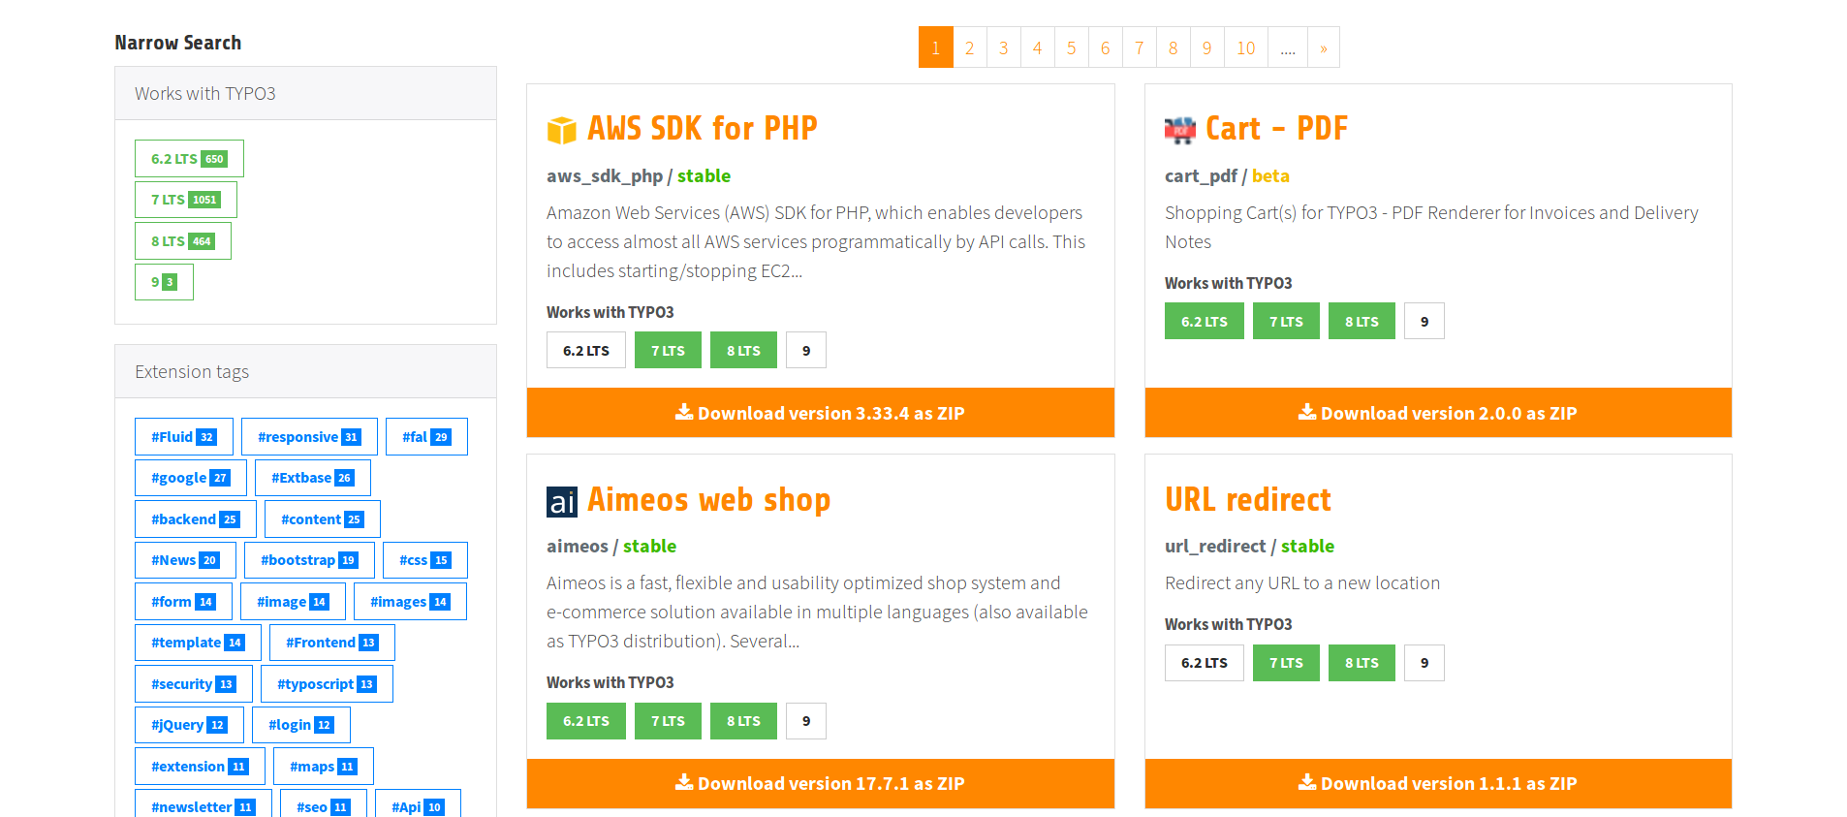Select the #images tag filter
The image size is (1847, 817).
[x=410, y=602]
